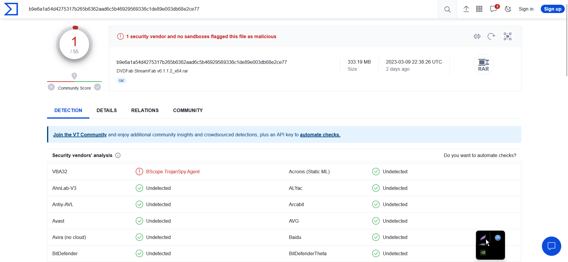The width and height of the screenshot is (568, 262).
Task: Switch to the DETECTION tab
Action: 68,110
